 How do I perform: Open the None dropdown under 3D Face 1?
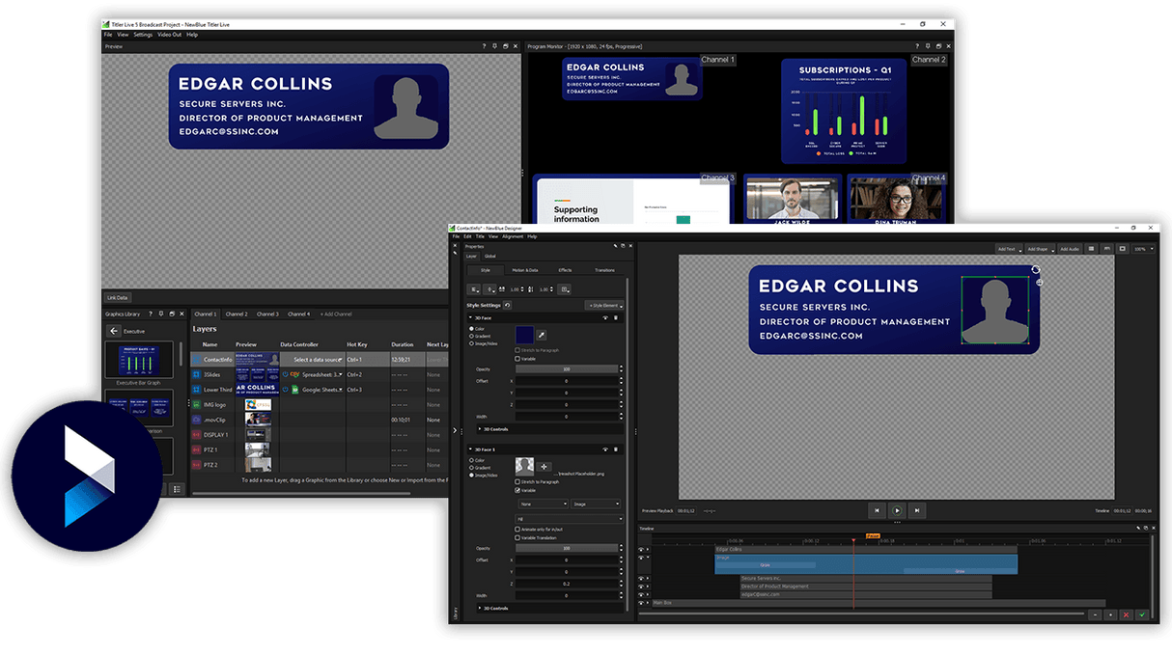[543, 504]
